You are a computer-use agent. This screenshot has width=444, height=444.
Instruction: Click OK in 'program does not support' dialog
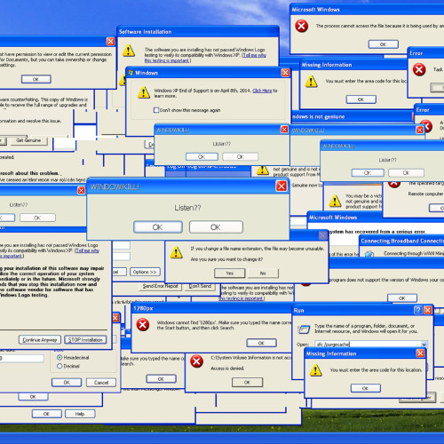point(402,298)
